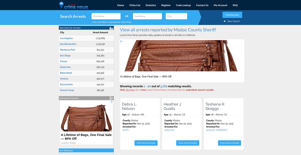The width and height of the screenshot is (301, 155).
Task: Click the ad info icon on the sidebar bag ad
Action: click(x=112, y=102)
